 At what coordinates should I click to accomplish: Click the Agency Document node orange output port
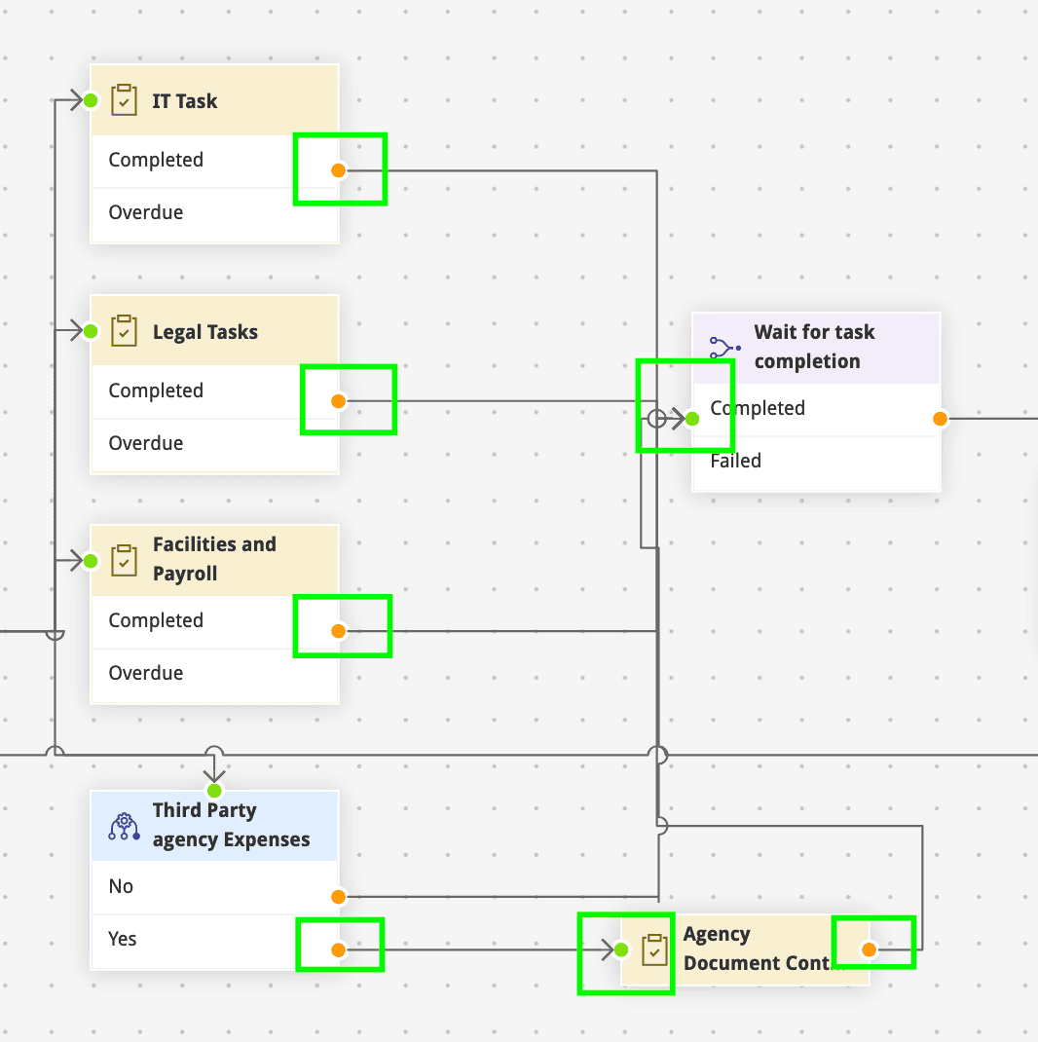click(869, 949)
